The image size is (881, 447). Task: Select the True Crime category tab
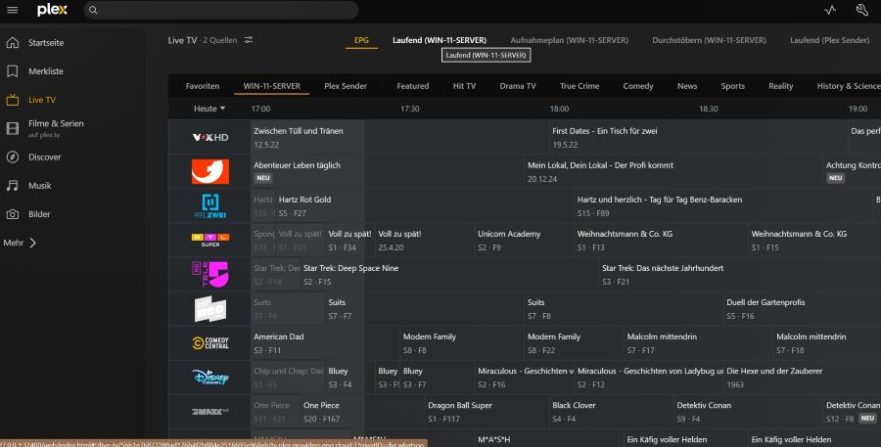580,86
